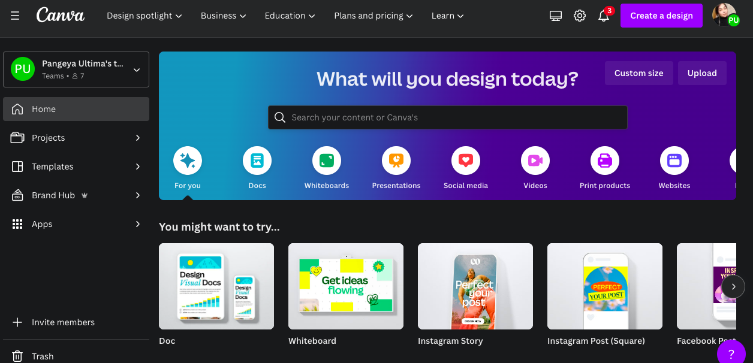
Task: Open the notifications bell icon
Action: (x=604, y=16)
